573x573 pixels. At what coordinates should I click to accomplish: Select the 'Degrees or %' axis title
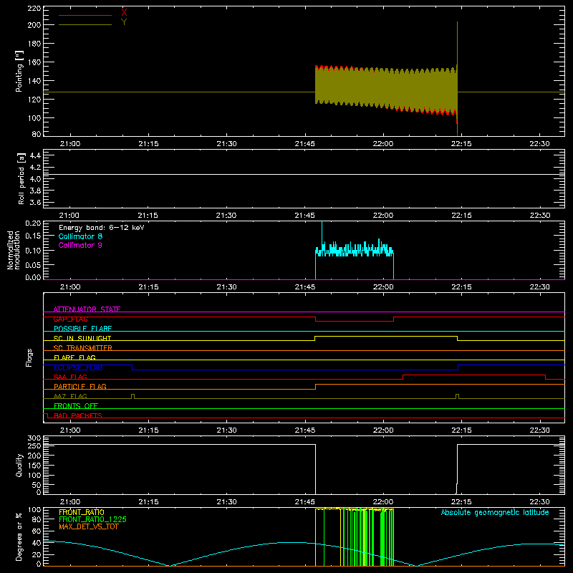(19, 536)
